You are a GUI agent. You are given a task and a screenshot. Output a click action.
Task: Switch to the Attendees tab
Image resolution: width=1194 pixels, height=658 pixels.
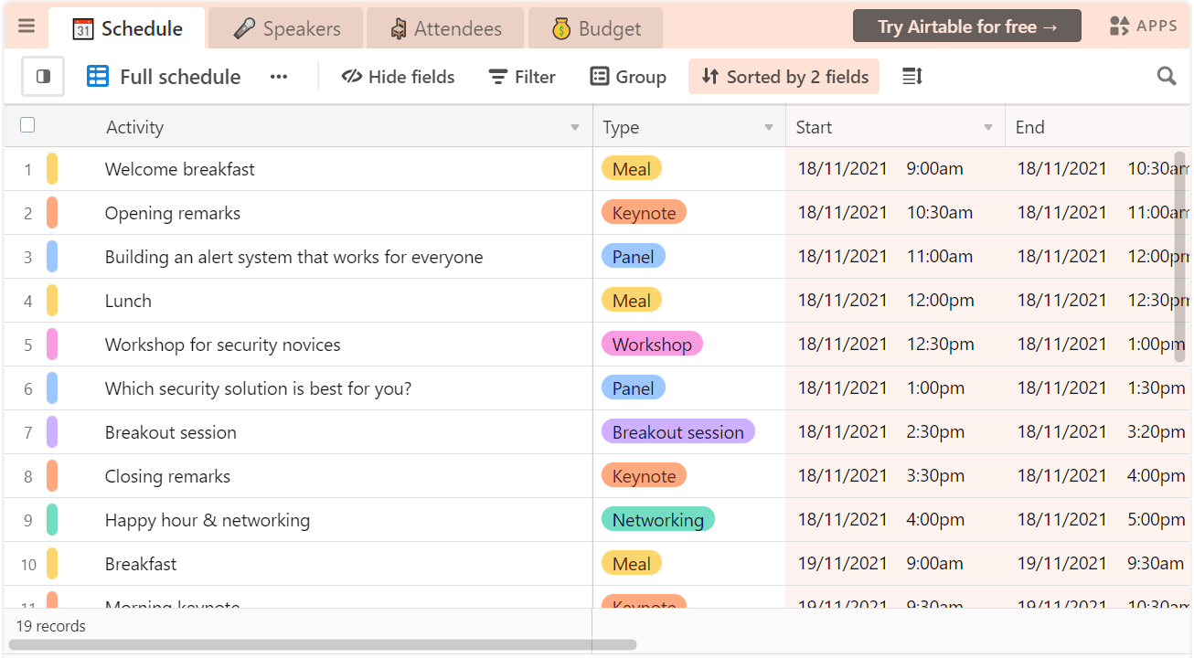point(445,28)
